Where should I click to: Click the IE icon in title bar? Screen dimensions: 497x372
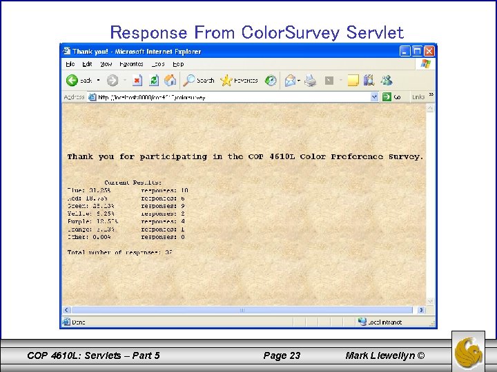(x=66, y=51)
